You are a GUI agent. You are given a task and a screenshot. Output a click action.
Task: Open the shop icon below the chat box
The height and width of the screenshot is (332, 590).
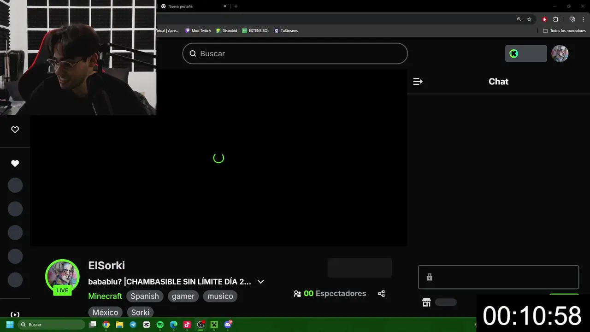(426, 302)
